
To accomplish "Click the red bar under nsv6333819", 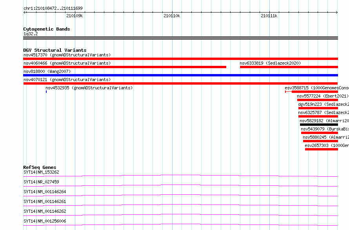I will pos(289,67).
